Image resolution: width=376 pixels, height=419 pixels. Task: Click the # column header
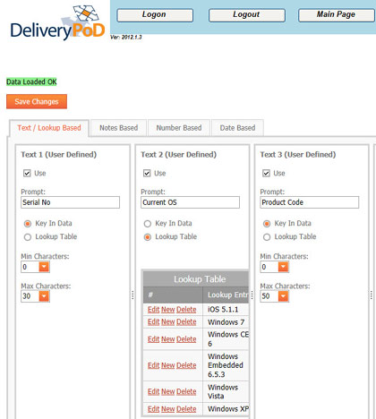coord(173,295)
